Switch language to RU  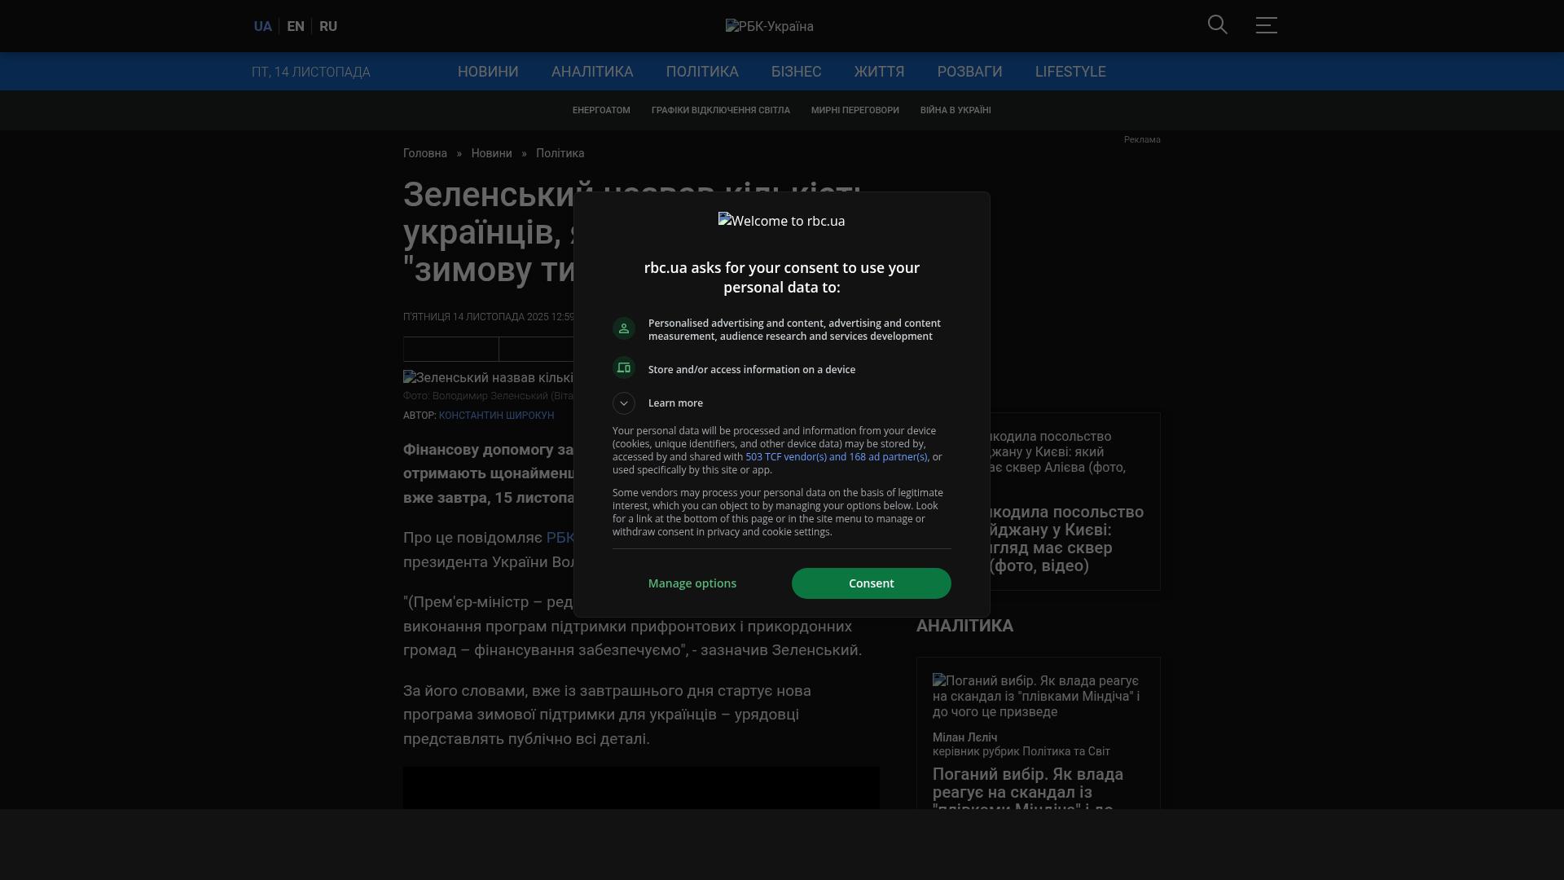click(328, 26)
